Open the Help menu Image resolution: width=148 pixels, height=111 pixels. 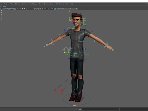point(72,4)
